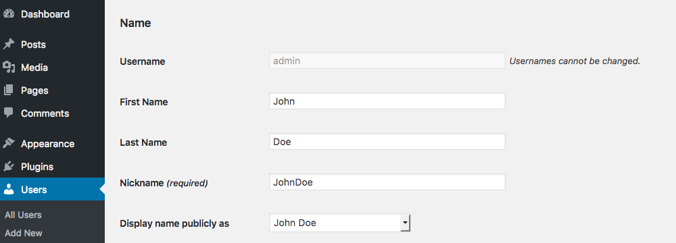Click the Users person icon

[x=9, y=190]
